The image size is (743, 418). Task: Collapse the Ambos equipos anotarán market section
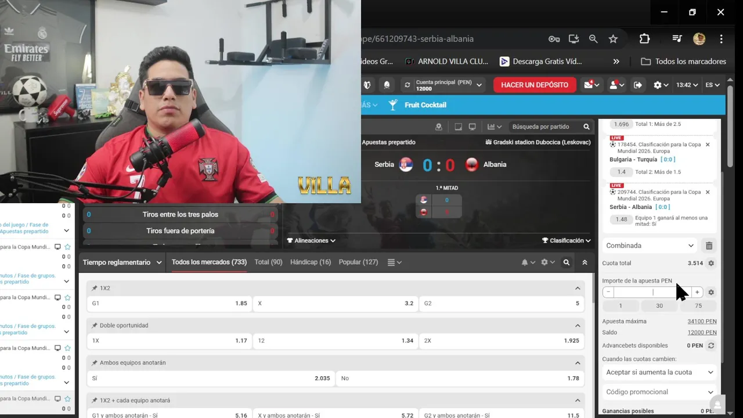pyautogui.click(x=578, y=363)
